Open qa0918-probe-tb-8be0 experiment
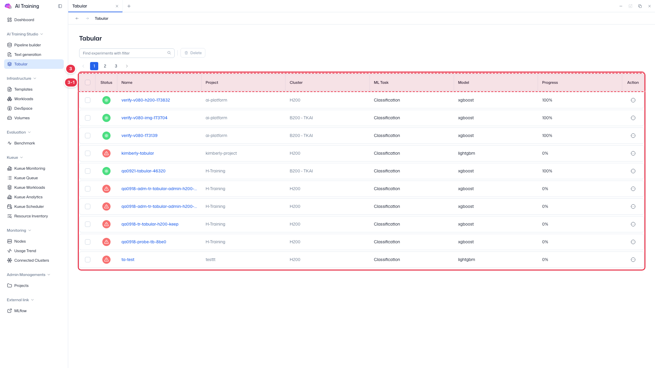655x368 pixels. (x=144, y=242)
